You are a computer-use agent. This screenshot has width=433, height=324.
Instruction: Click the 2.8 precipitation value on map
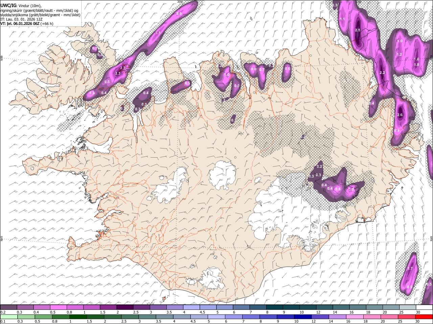(358, 30)
